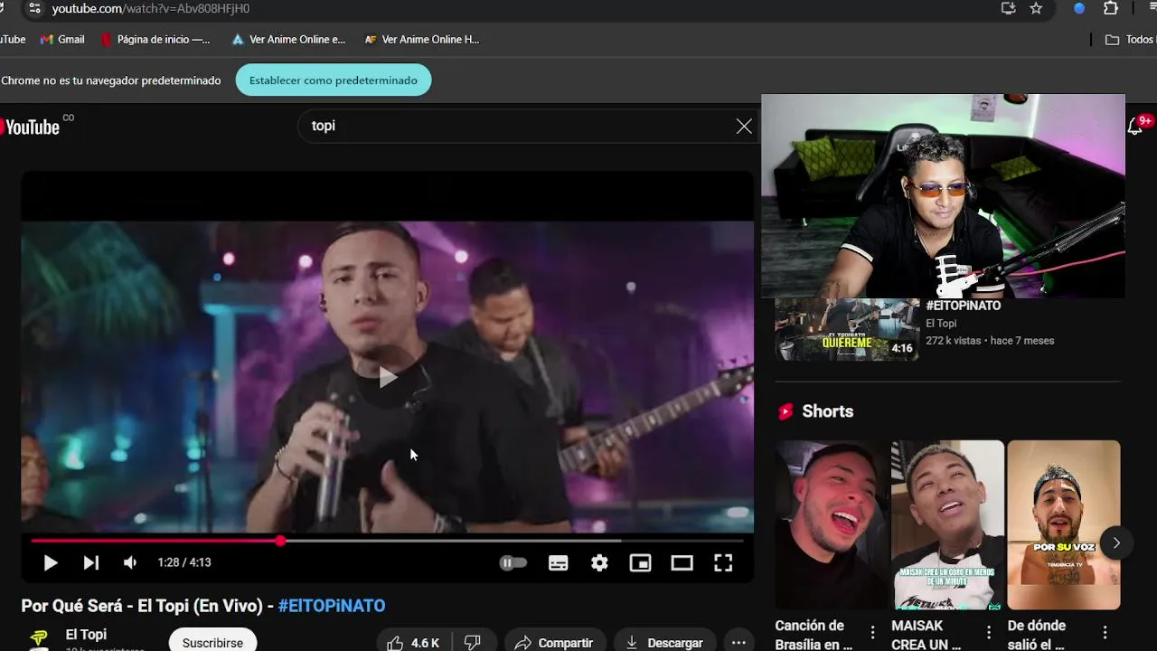Image resolution: width=1157 pixels, height=651 pixels.
Task: Skip to next video
Action: tap(91, 562)
